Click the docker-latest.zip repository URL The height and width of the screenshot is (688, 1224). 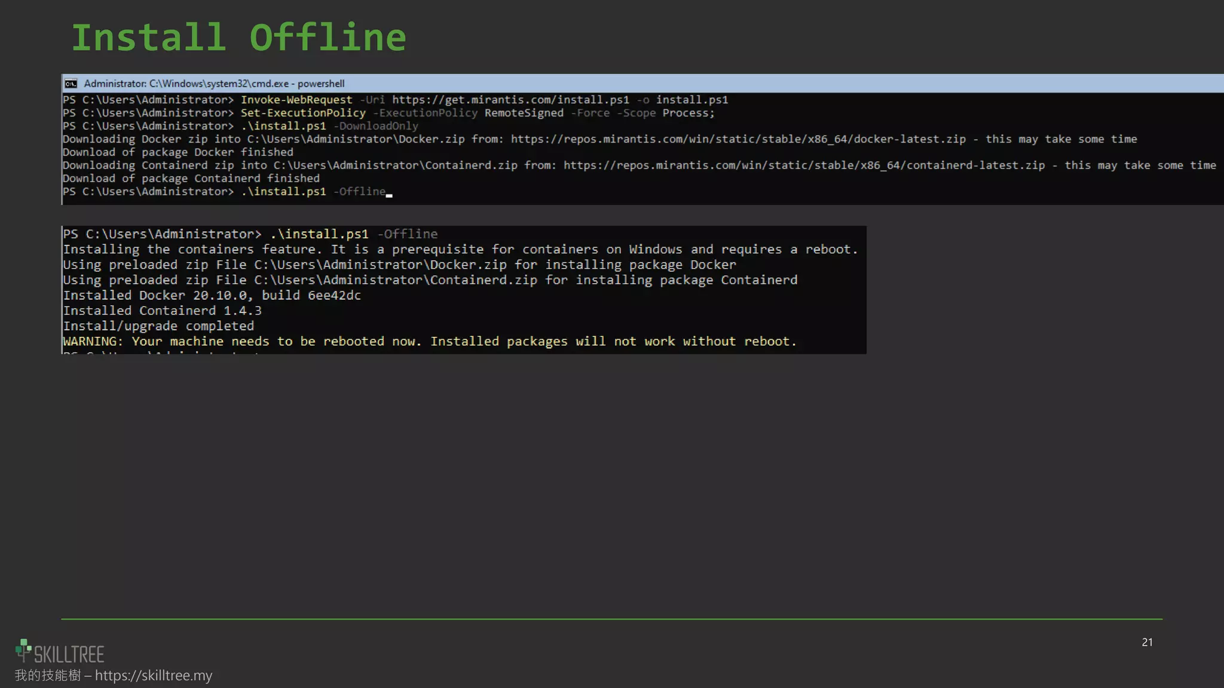(x=738, y=139)
